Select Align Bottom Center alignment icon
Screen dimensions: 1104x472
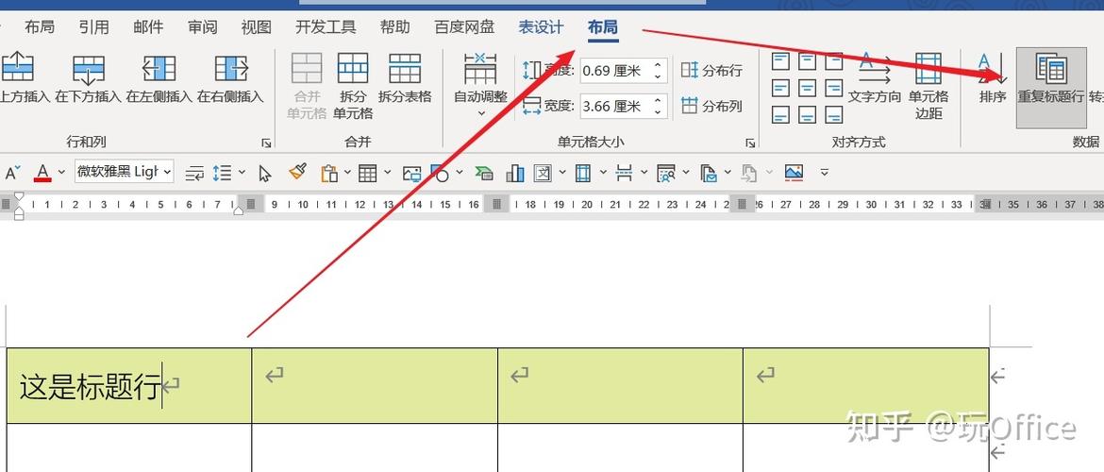coord(807,114)
